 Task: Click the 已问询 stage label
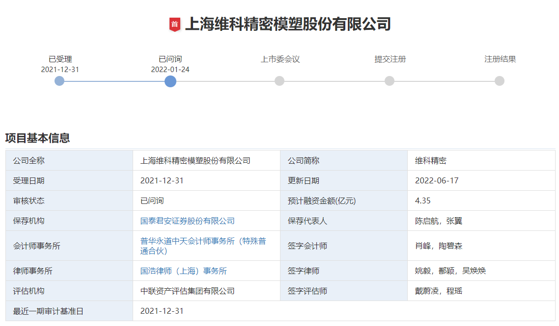click(x=170, y=59)
